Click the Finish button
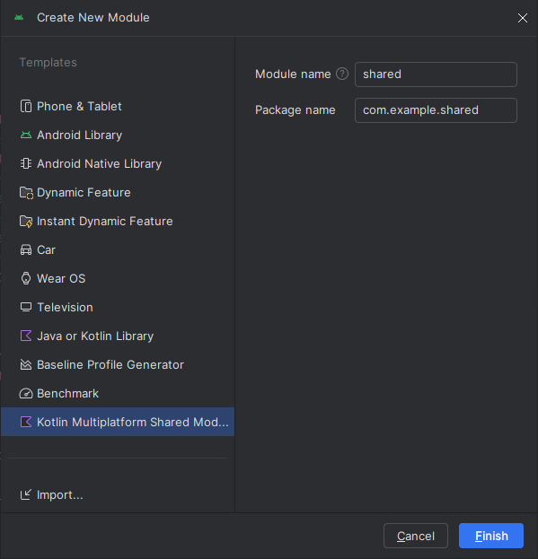Screen dimensions: 538x559 [x=491, y=536]
